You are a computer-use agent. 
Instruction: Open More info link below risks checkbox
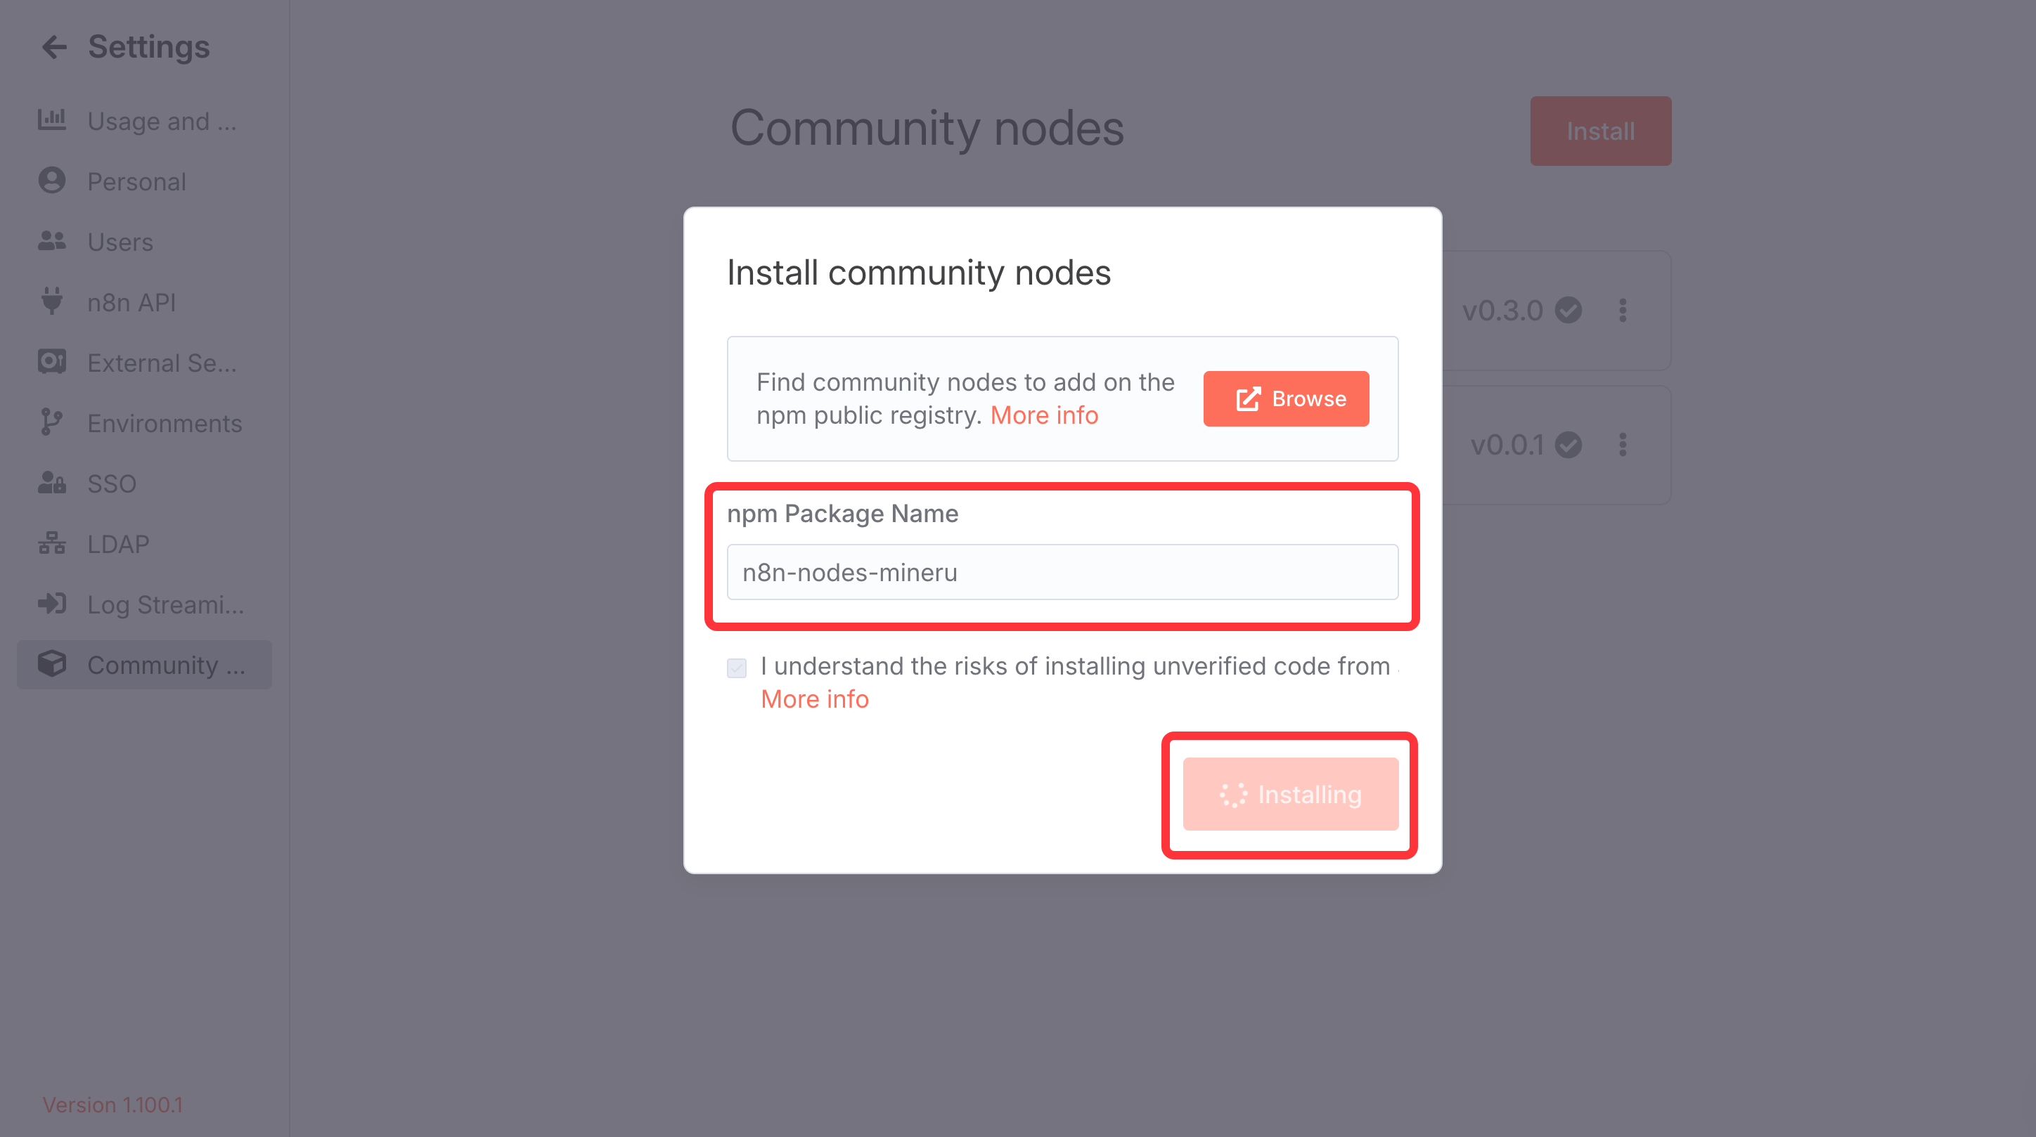point(815,699)
